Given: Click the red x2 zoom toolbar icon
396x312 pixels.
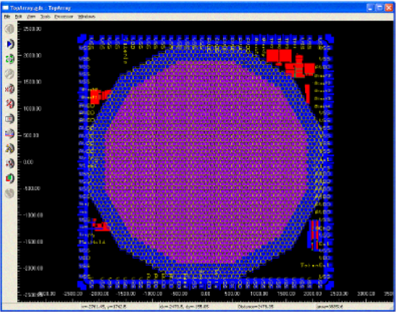Looking at the screenshot, I should tap(9, 89).
